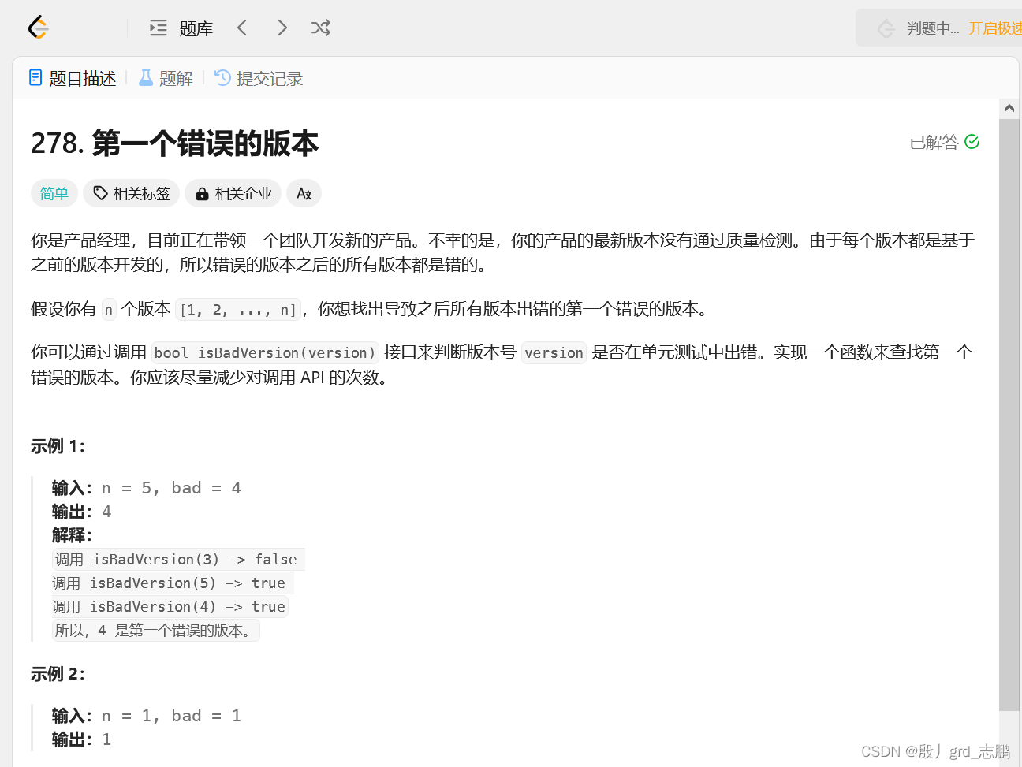Switch to the 题解 solutions tab
1022x767 pixels.
[x=166, y=78]
